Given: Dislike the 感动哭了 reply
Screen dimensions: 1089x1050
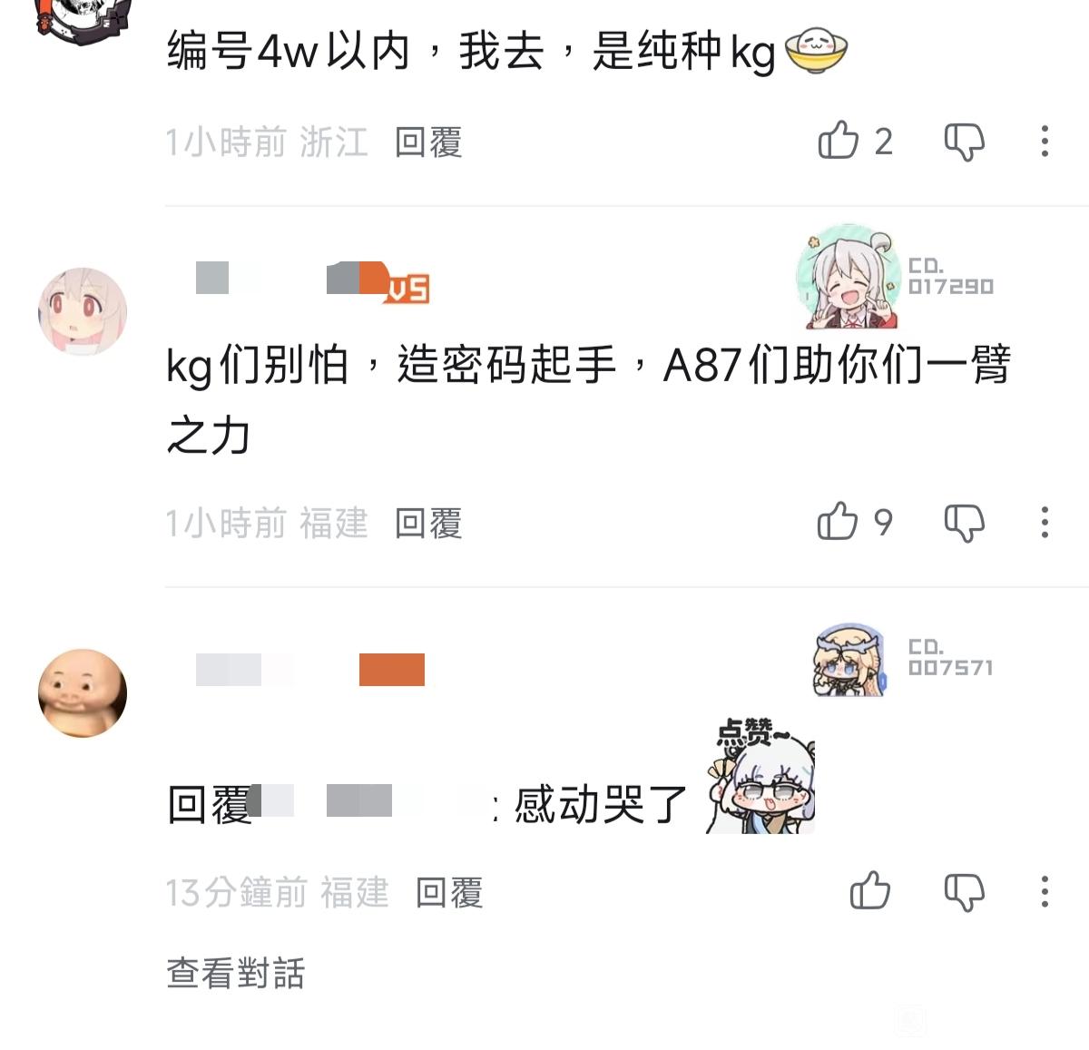Looking at the screenshot, I should click(964, 893).
